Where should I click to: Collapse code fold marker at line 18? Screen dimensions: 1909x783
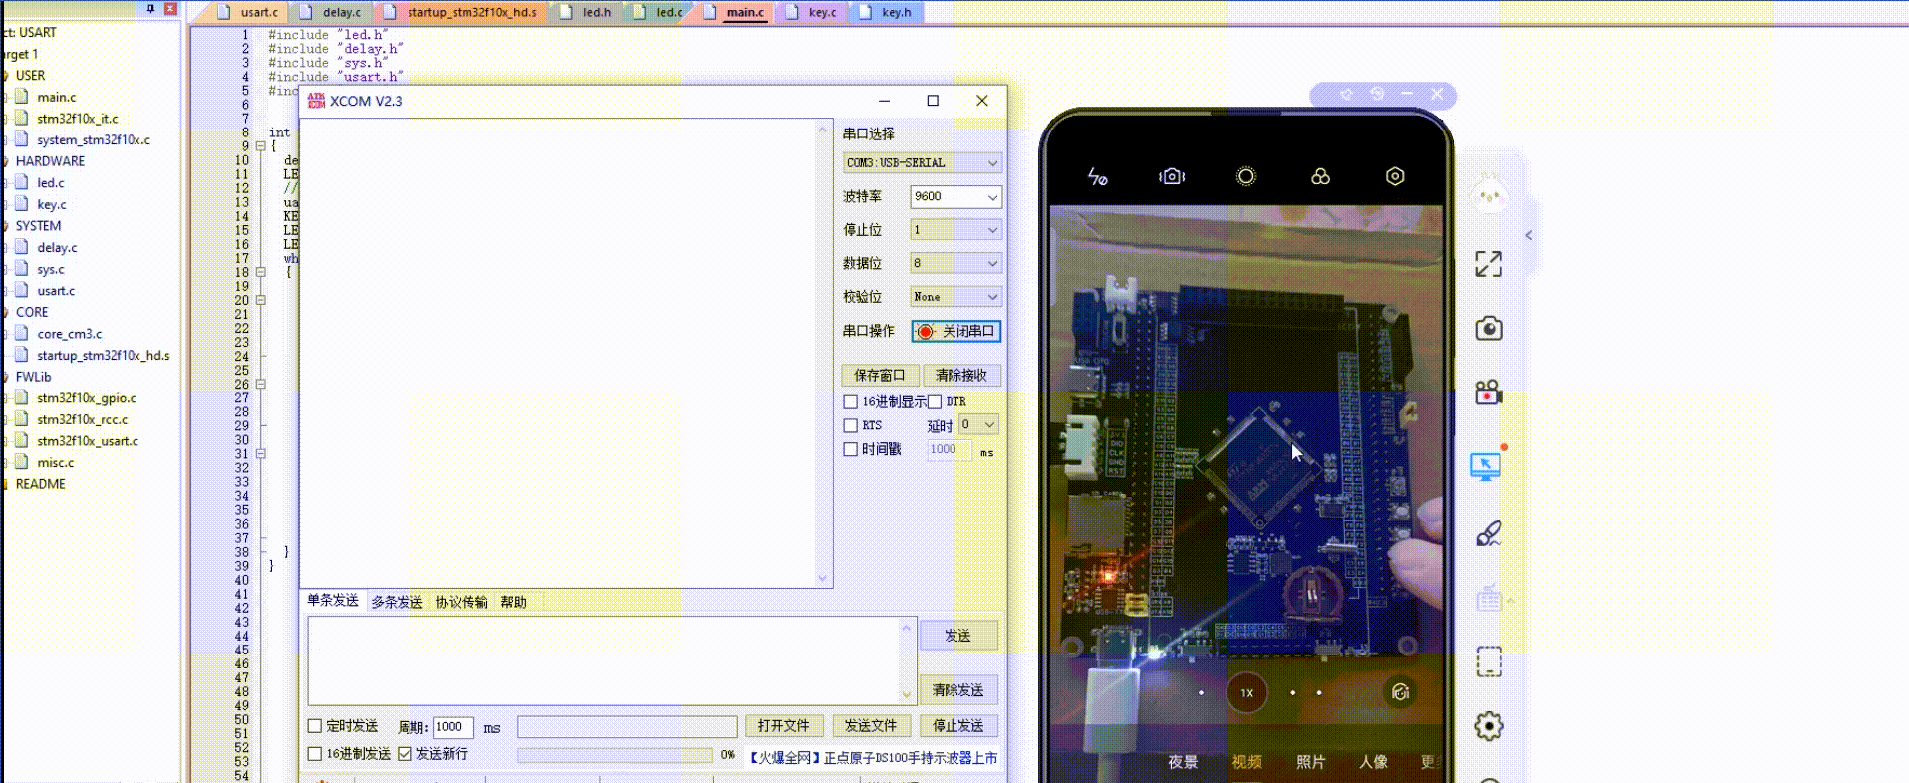click(261, 272)
